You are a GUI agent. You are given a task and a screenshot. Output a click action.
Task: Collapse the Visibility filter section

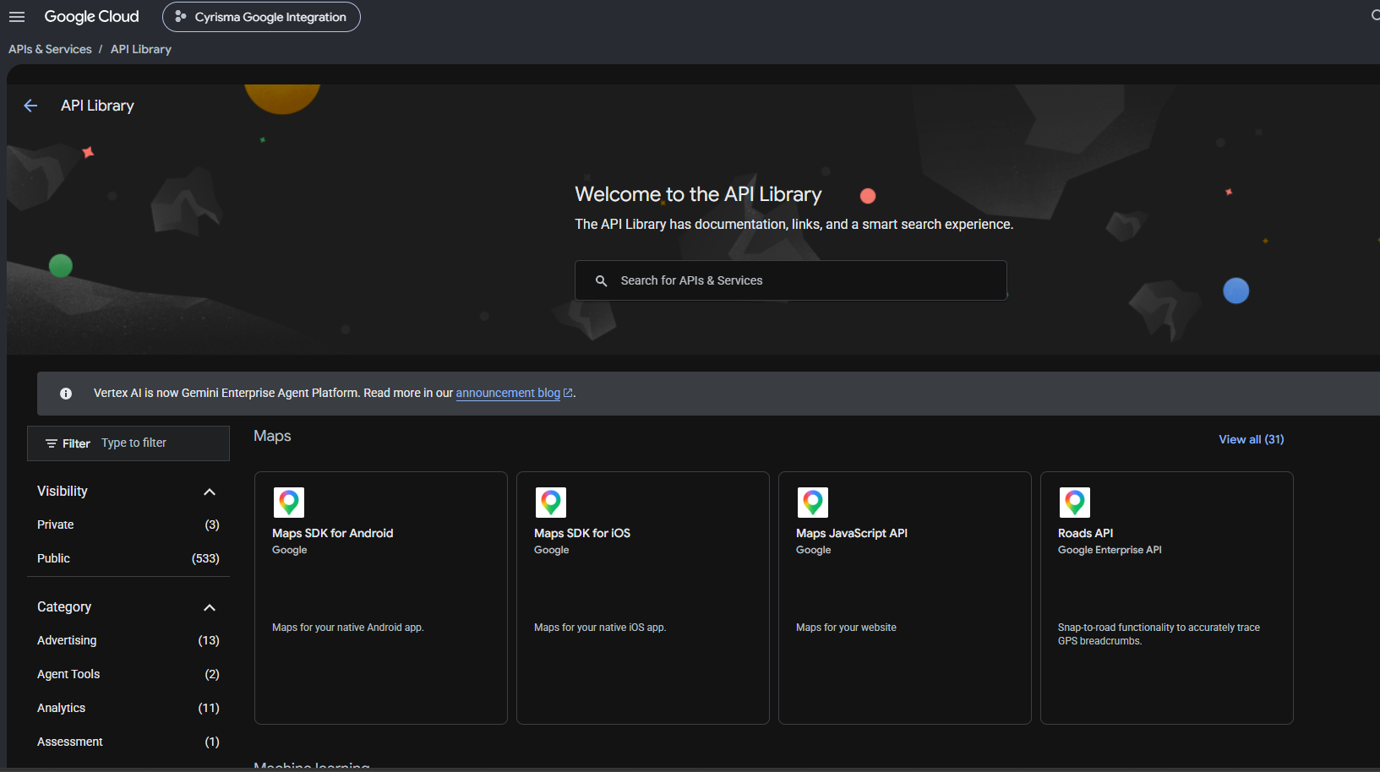pyautogui.click(x=210, y=492)
